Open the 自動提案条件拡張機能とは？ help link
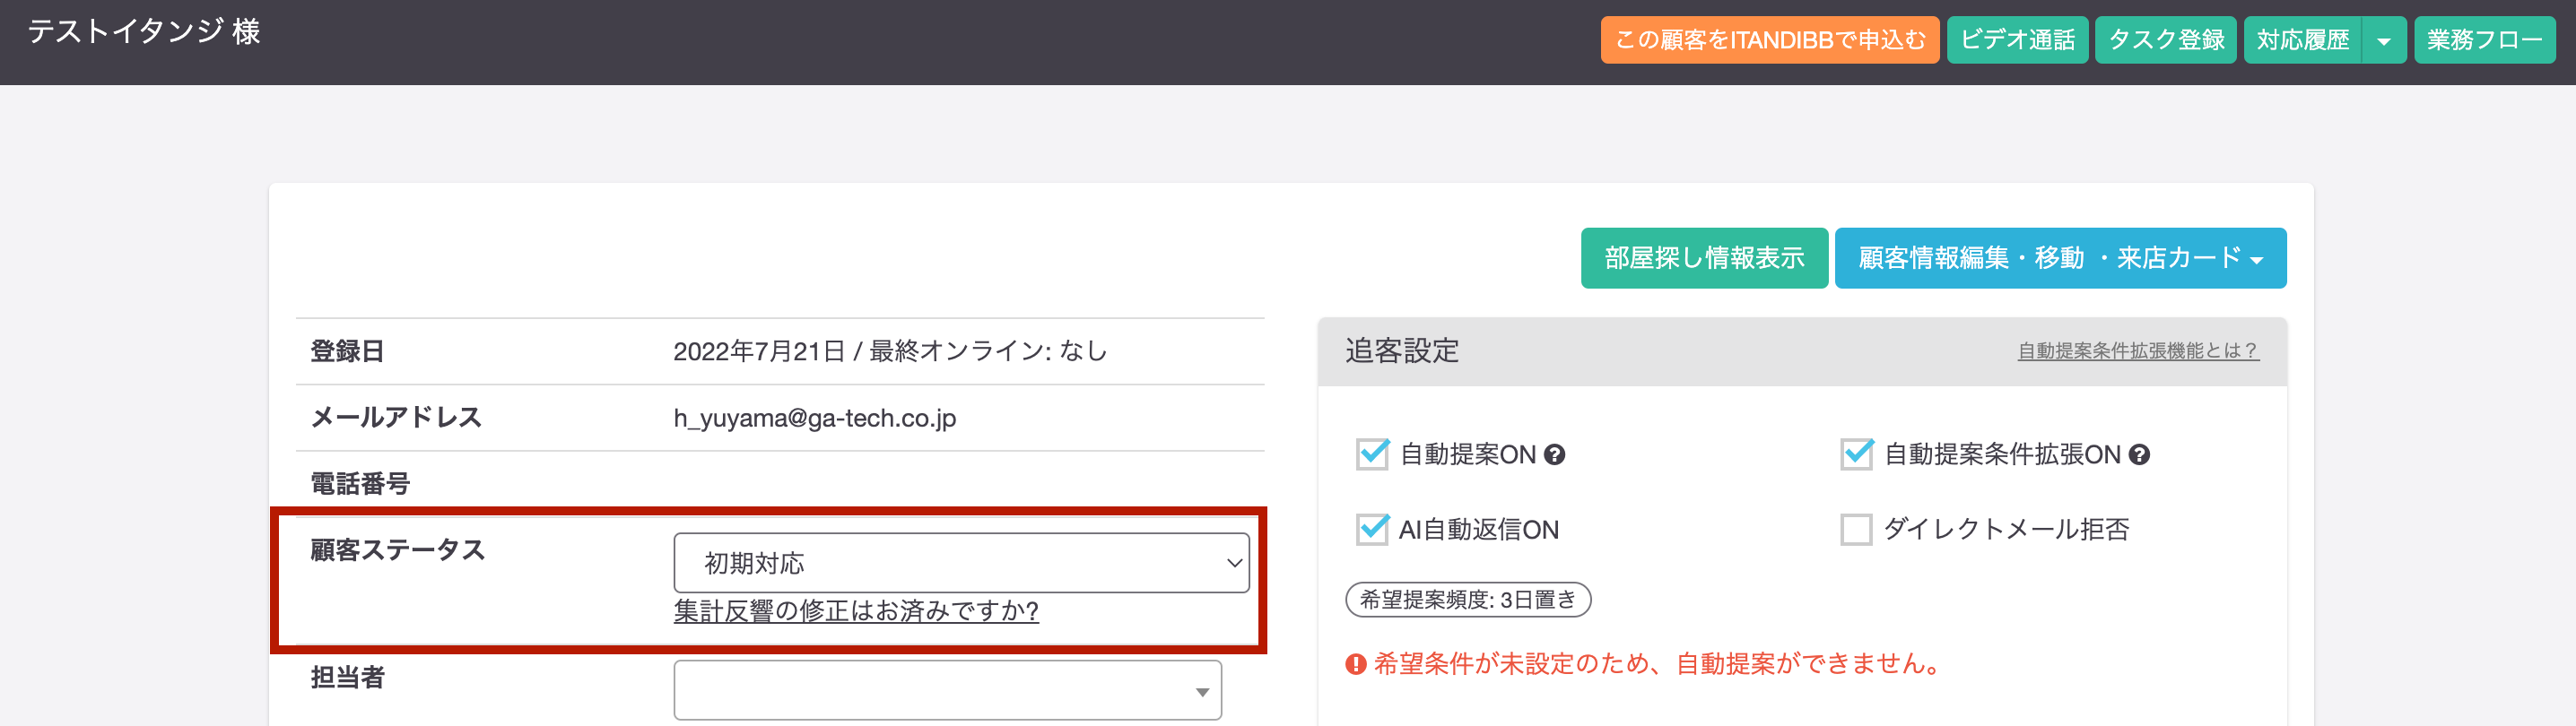2576x726 pixels. (2138, 350)
